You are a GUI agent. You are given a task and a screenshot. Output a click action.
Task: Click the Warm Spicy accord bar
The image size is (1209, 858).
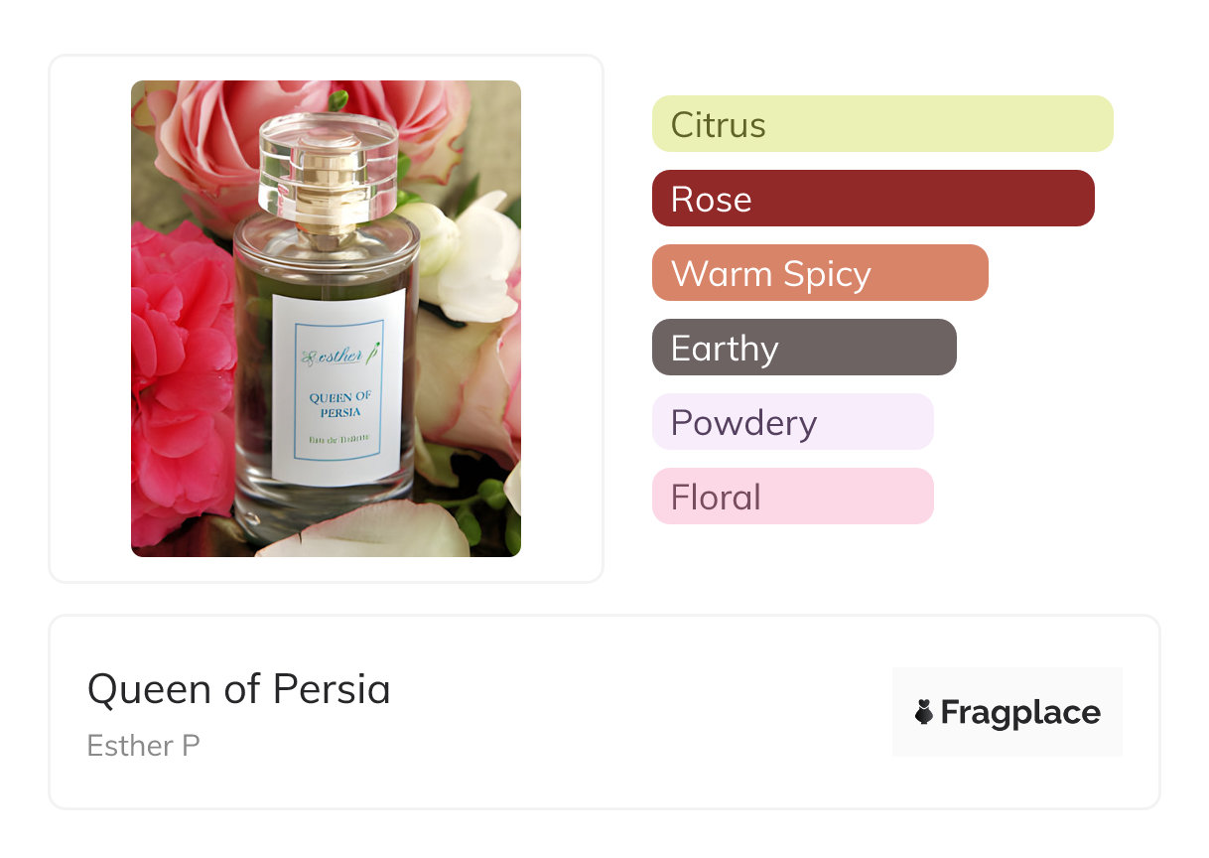click(x=819, y=273)
